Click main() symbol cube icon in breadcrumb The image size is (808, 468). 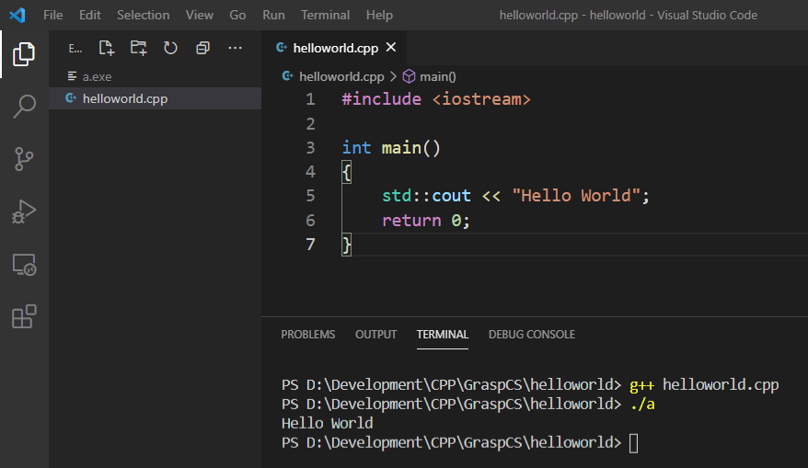(x=409, y=76)
